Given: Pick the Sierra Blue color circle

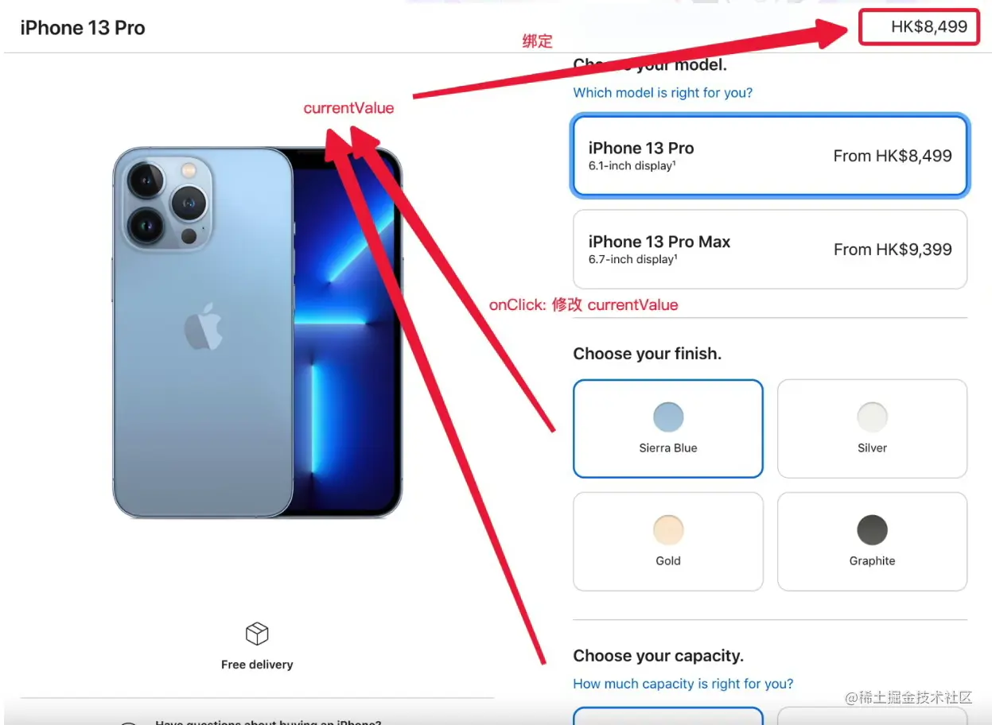Looking at the screenshot, I should (x=668, y=417).
